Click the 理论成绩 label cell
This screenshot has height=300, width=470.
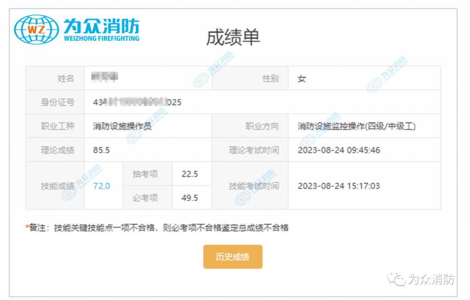[x=55, y=150]
